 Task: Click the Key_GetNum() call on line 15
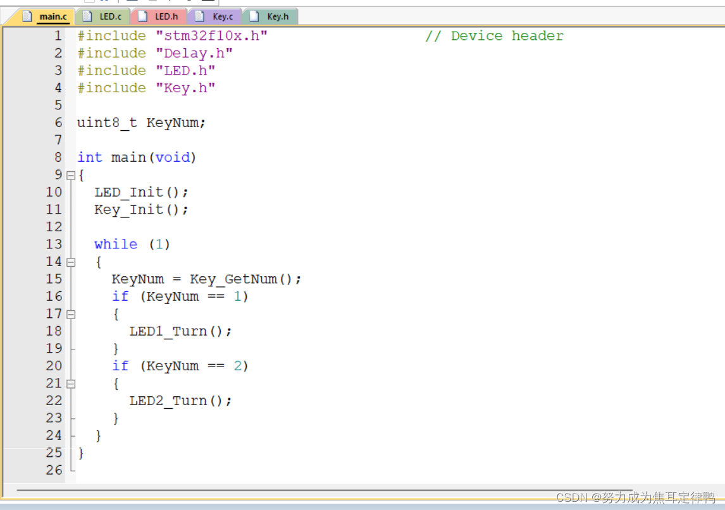[x=245, y=279]
